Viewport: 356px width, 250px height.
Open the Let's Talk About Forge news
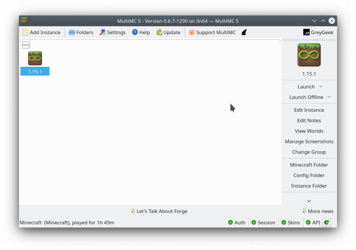click(159, 211)
